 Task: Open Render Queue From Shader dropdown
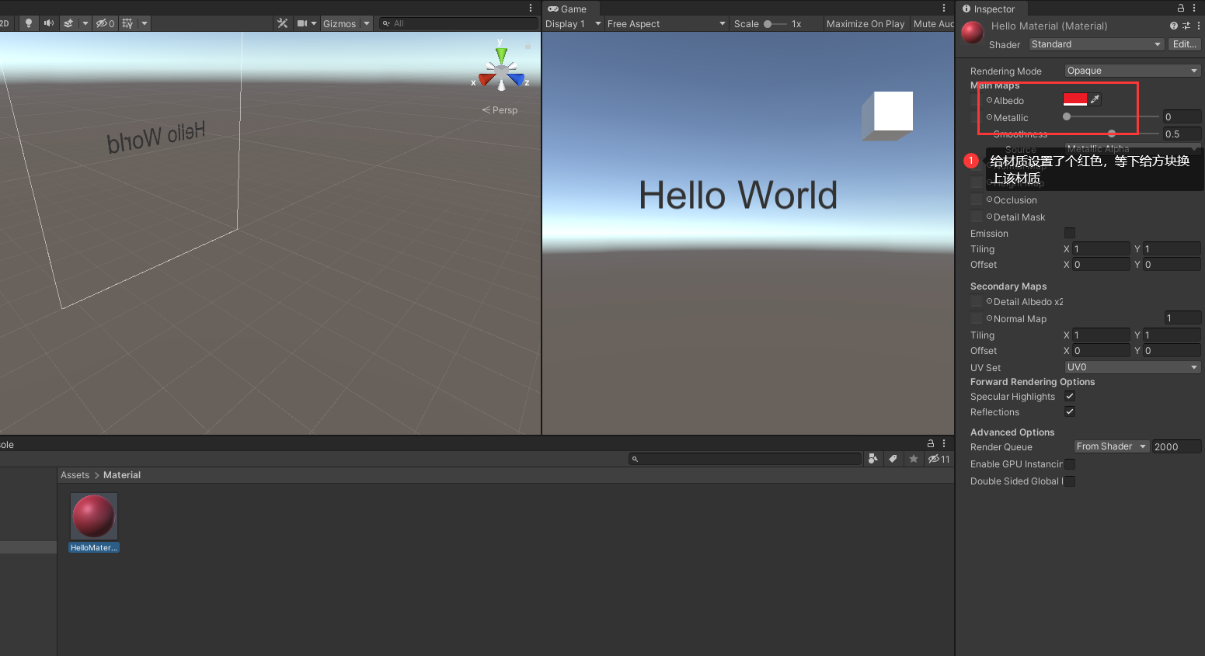(x=1112, y=446)
